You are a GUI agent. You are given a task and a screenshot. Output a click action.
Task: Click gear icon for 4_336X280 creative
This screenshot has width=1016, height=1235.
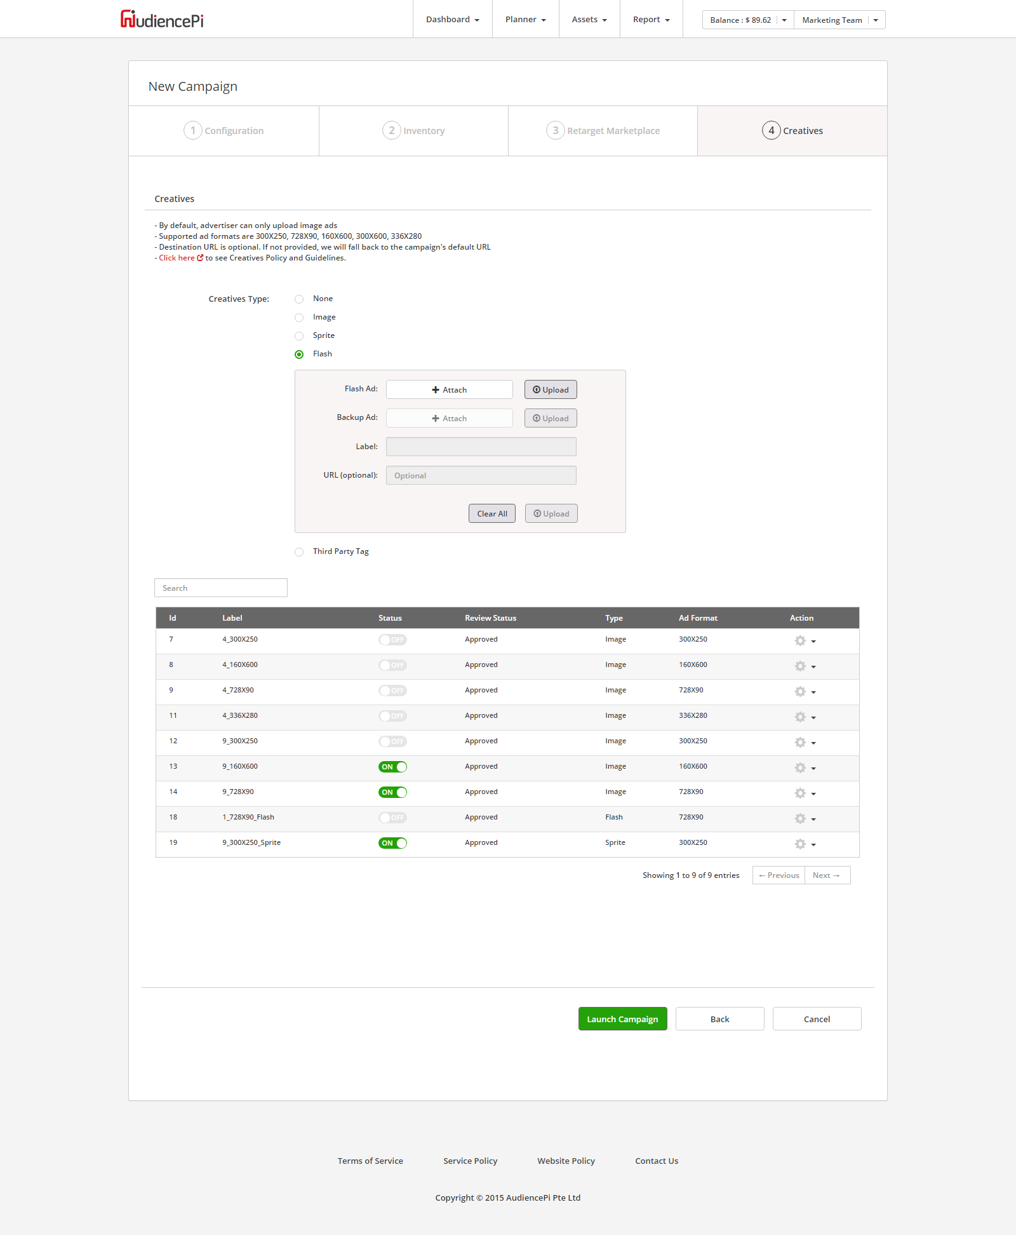pyautogui.click(x=801, y=717)
